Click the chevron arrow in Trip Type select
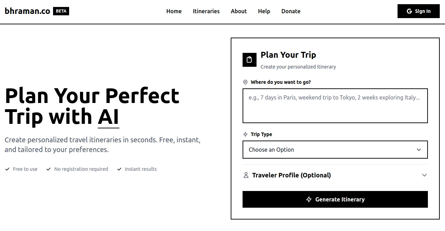445x231 pixels. point(419,150)
